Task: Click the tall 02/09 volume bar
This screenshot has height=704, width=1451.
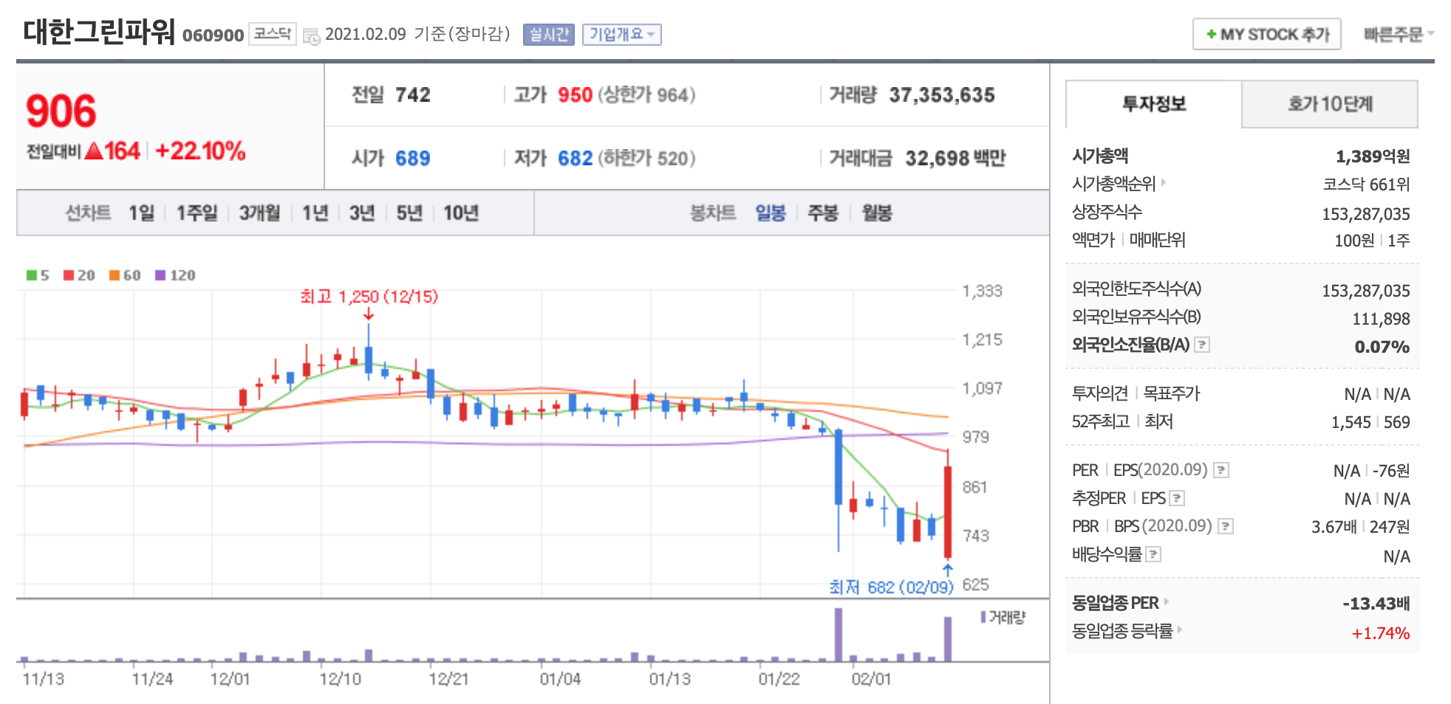Action: 948,639
